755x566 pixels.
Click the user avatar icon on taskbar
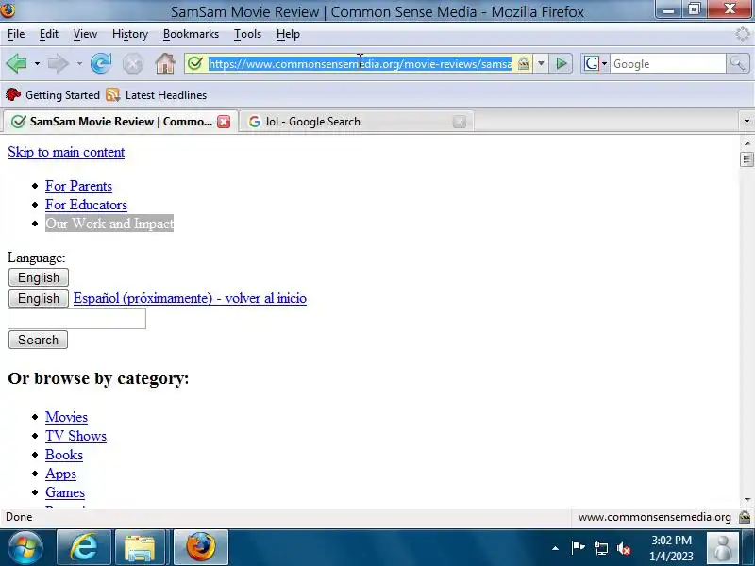point(723,548)
